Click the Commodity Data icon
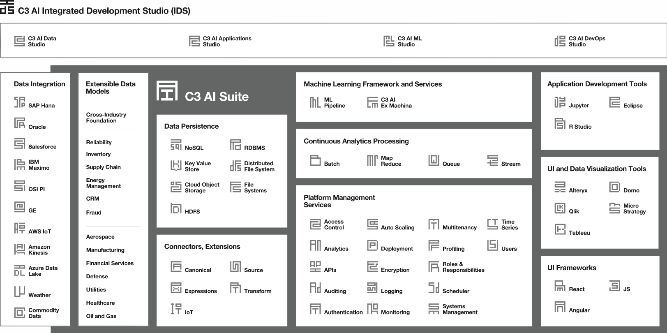 [20, 312]
